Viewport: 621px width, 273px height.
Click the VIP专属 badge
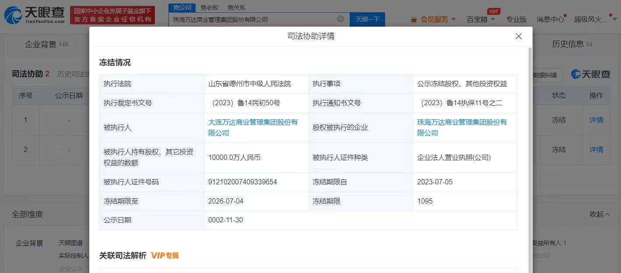pyautogui.click(x=165, y=256)
